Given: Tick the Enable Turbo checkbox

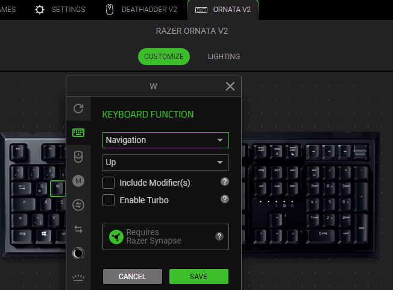Looking at the screenshot, I should point(108,200).
